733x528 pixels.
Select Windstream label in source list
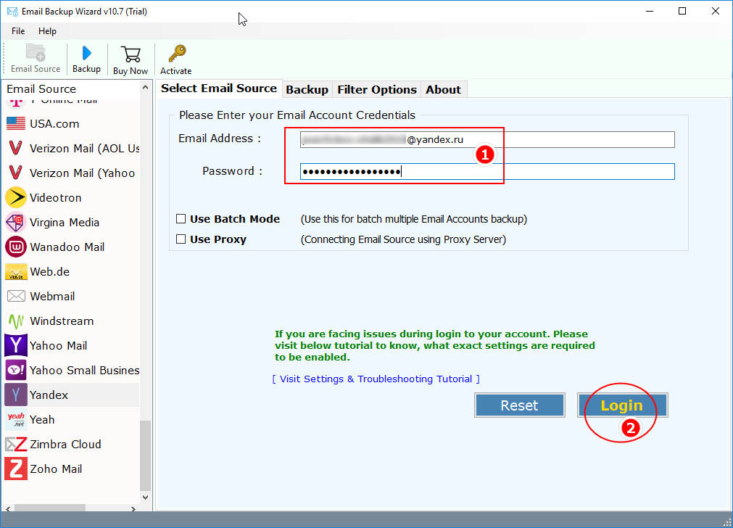tap(62, 321)
